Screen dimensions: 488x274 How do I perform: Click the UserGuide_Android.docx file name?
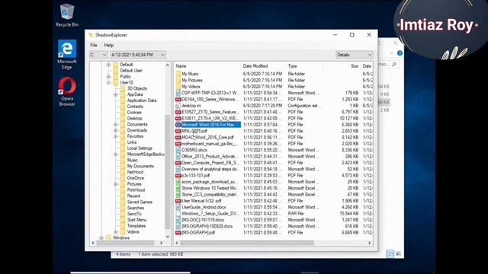point(204,207)
